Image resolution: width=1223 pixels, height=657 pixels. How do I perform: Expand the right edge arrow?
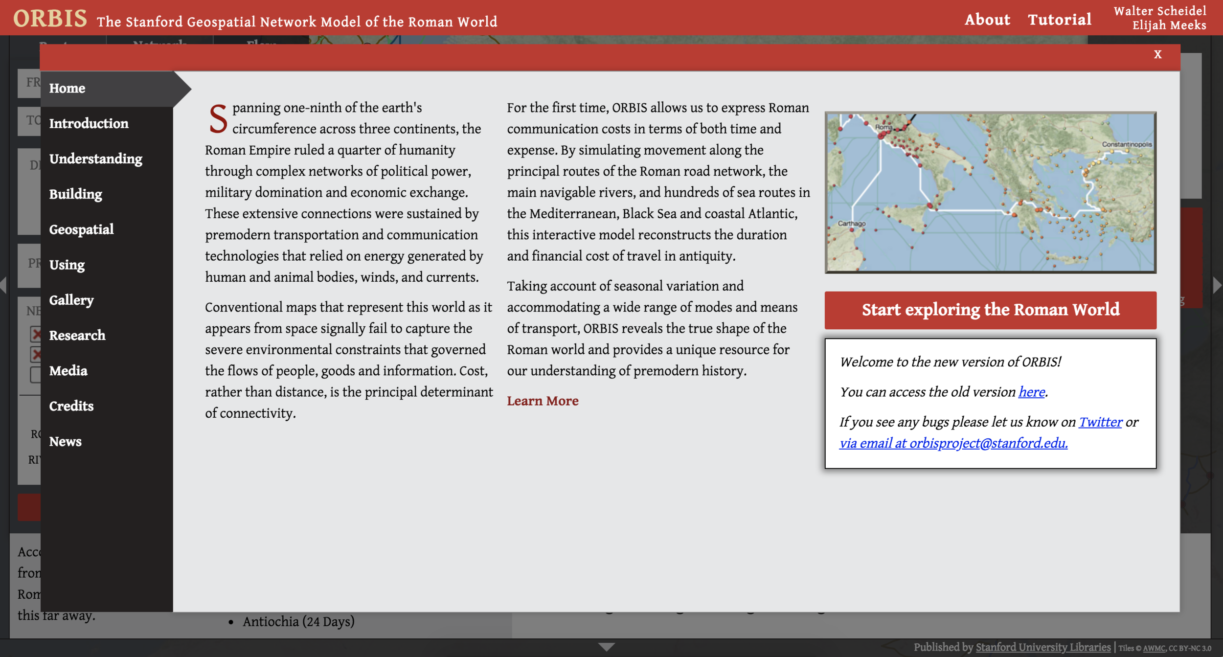tap(1217, 285)
